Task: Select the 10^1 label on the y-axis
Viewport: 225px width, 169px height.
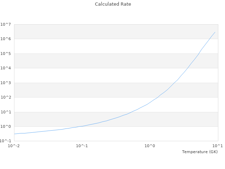Action: pos(6,112)
